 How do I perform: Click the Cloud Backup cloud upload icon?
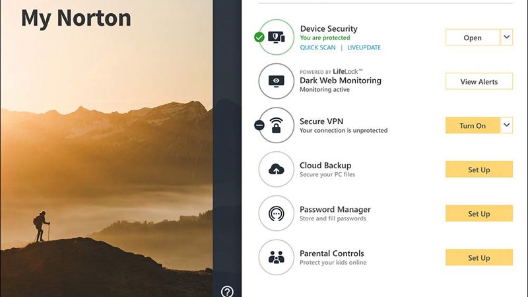(276, 169)
